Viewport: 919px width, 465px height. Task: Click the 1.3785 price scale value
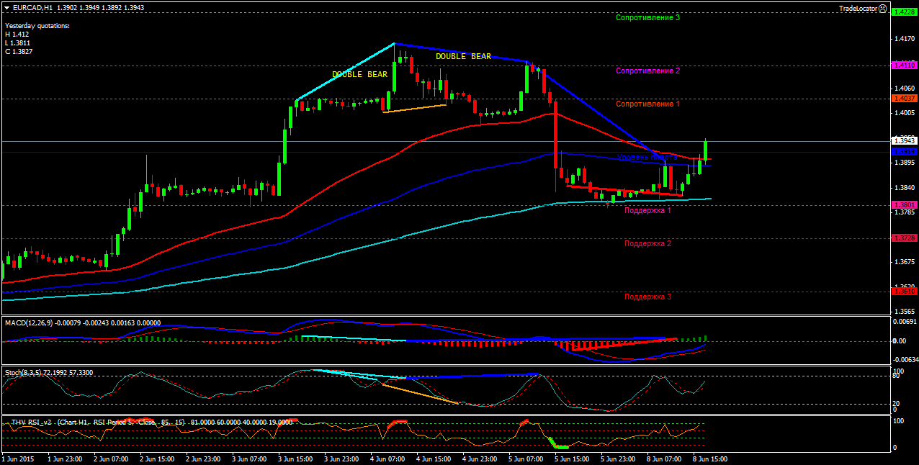(904, 212)
